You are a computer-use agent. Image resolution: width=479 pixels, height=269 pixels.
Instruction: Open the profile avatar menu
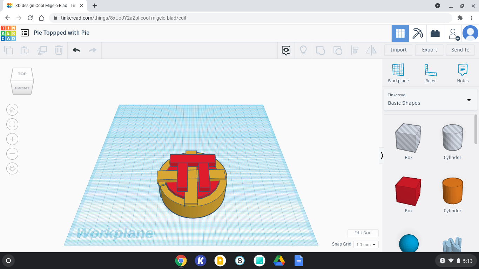click(x=470, y=33)
